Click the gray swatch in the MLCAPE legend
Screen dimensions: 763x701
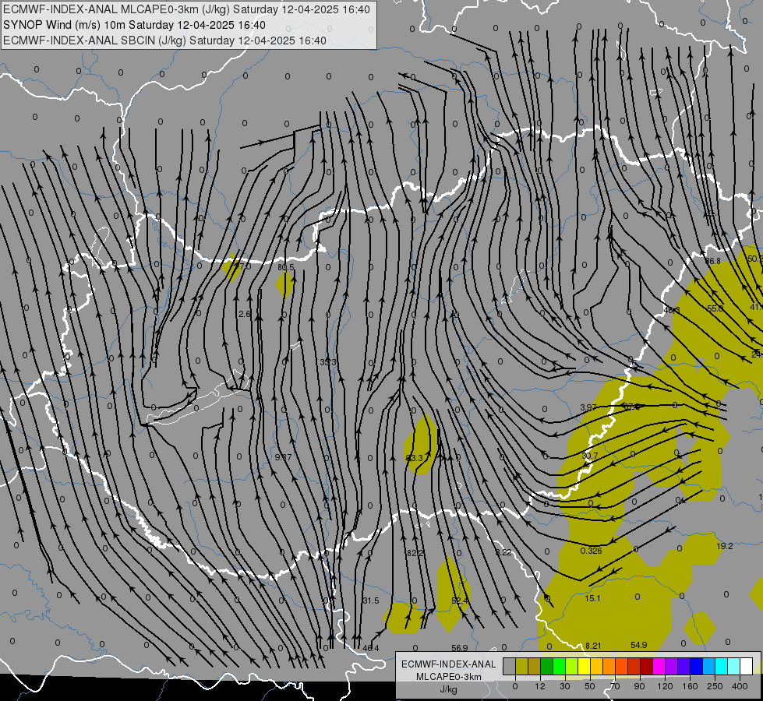[x=510, y=666]
